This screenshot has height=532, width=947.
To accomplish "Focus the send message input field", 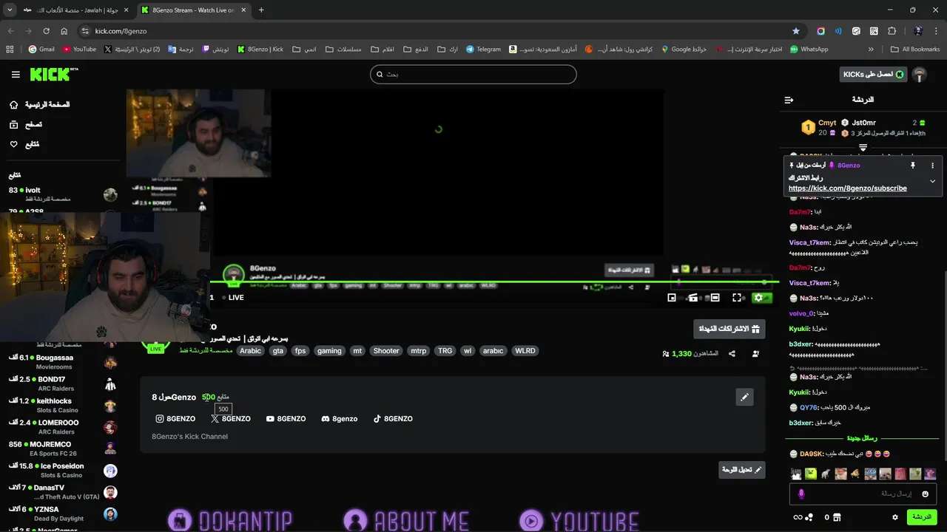I will pyautogui.click(x=863, y=494).
